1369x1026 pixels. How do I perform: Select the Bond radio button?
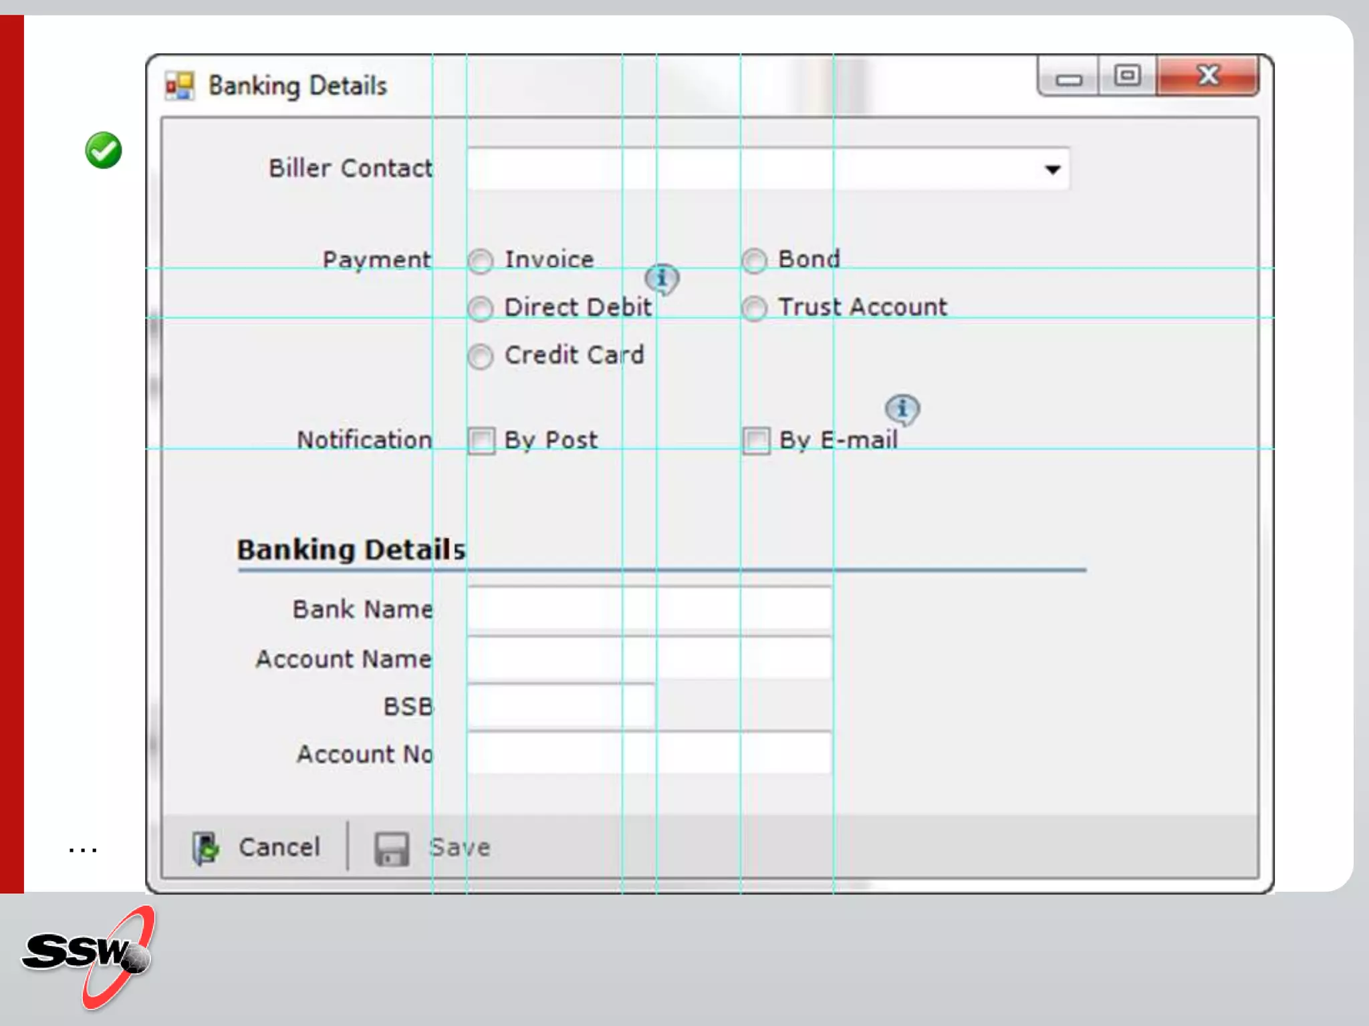click(x=754, y=261)
